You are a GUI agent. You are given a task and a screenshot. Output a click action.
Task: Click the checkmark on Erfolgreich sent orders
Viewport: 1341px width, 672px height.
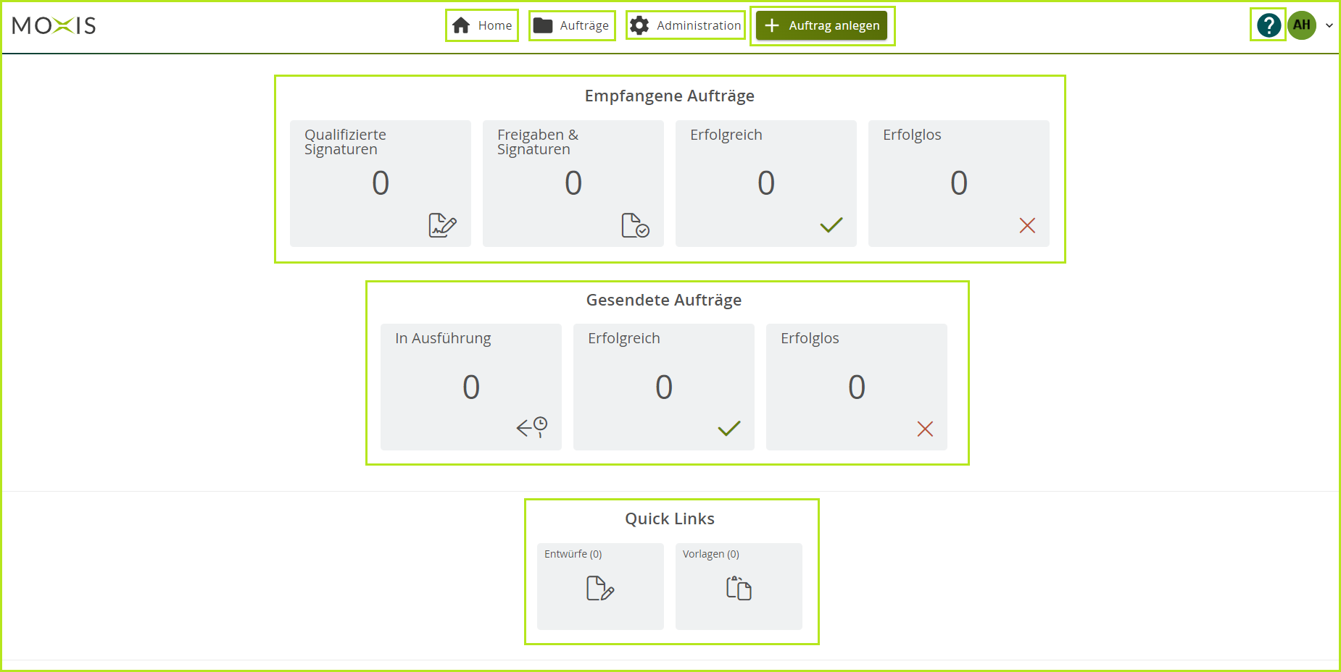729,428
